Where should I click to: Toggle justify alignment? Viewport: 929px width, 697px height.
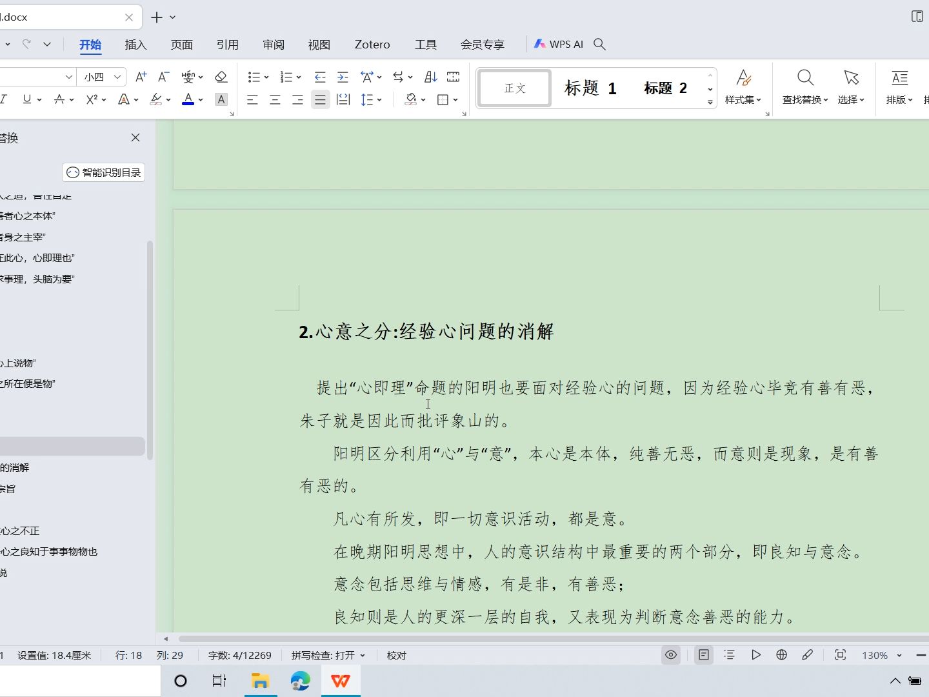(x=320, y=99)
